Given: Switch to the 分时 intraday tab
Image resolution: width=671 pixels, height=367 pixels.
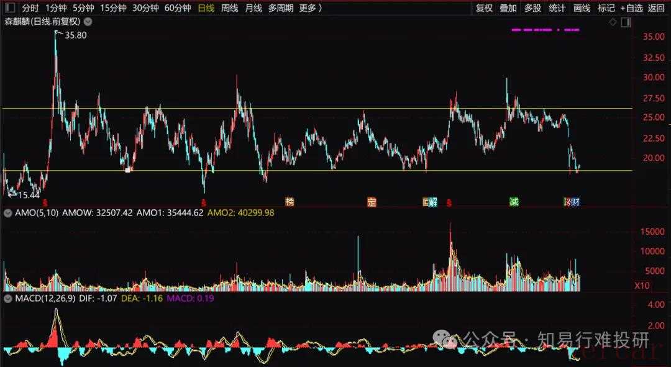Looking at the screenshot, I should tap(30, 8).
